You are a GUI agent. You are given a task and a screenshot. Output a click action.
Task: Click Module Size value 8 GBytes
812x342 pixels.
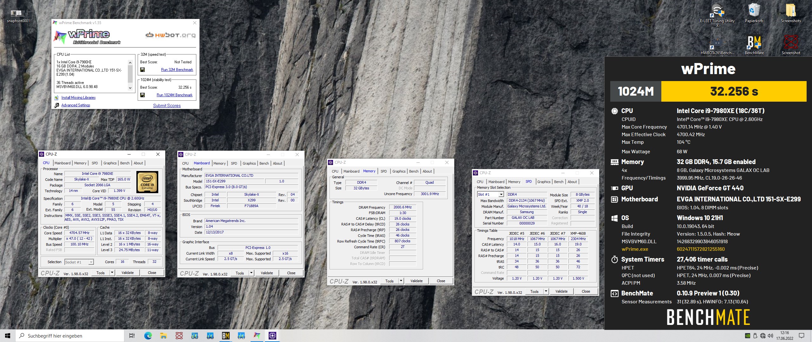click(x=583, y=194)
